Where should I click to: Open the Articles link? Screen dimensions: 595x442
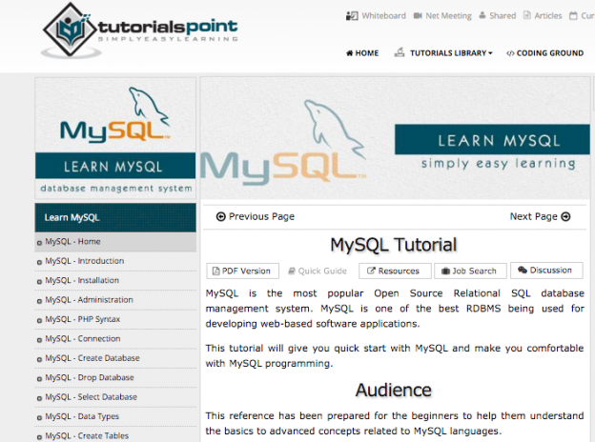click(548, 16)
